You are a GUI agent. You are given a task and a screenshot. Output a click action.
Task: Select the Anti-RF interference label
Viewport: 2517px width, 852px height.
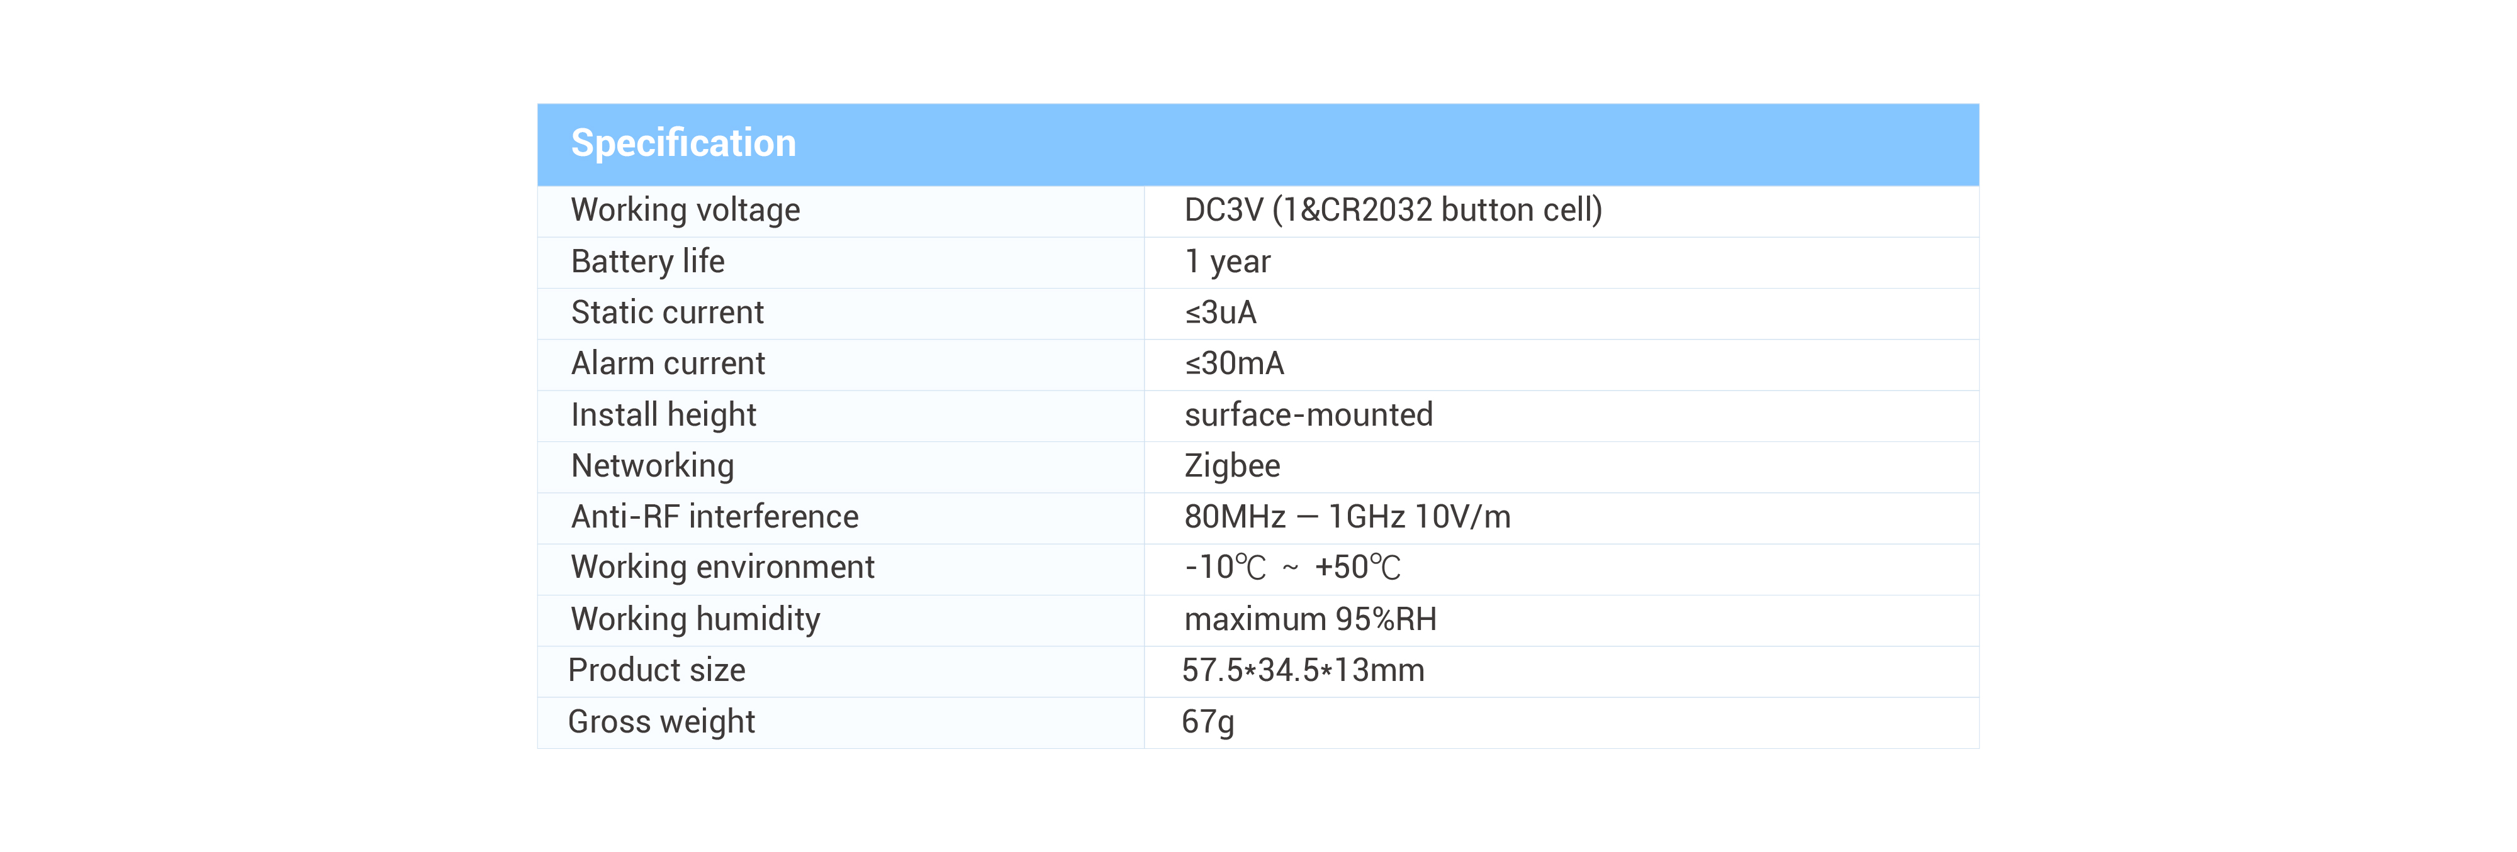tap(714, 516)
